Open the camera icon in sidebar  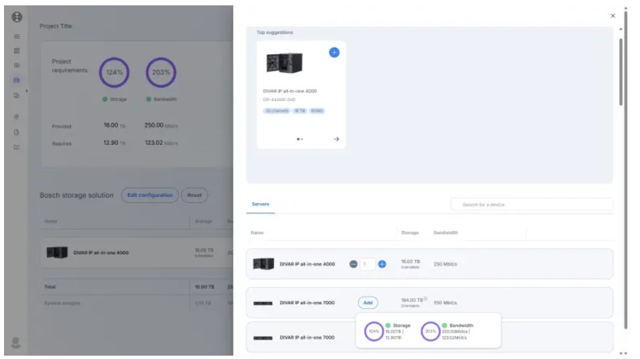17,65
